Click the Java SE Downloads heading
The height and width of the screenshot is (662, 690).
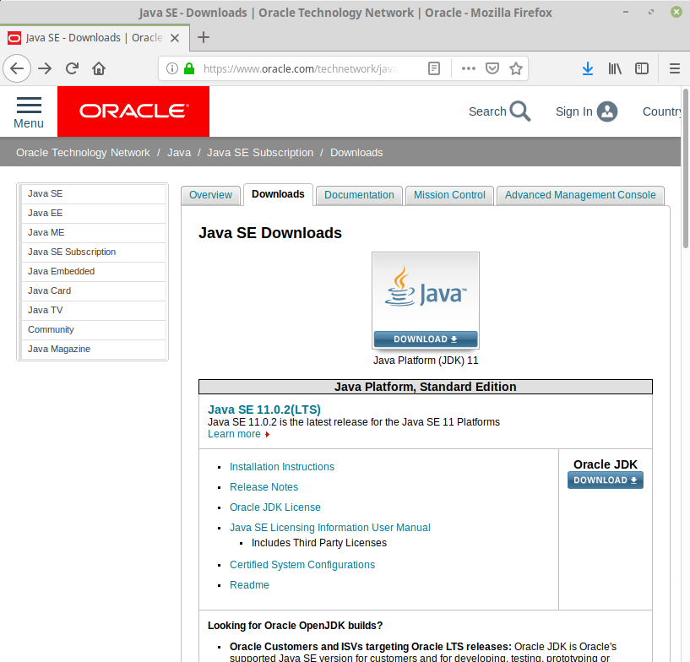point(270,233)
